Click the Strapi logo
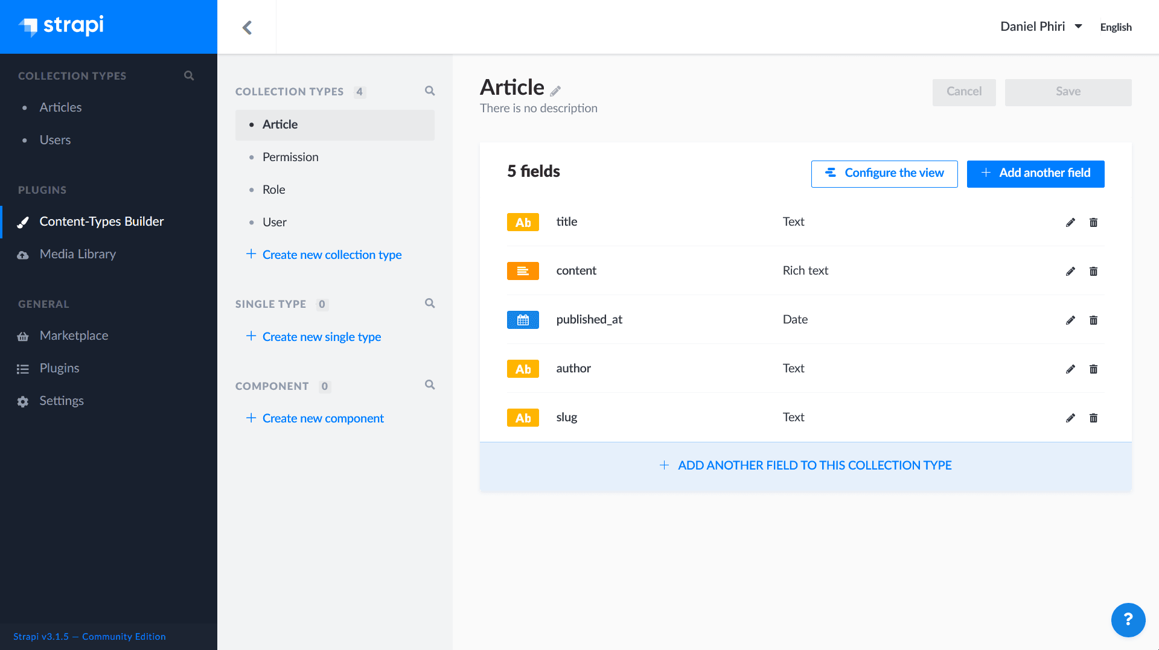This screenshot has height=650, width=1159. click(x=61, y=26)
